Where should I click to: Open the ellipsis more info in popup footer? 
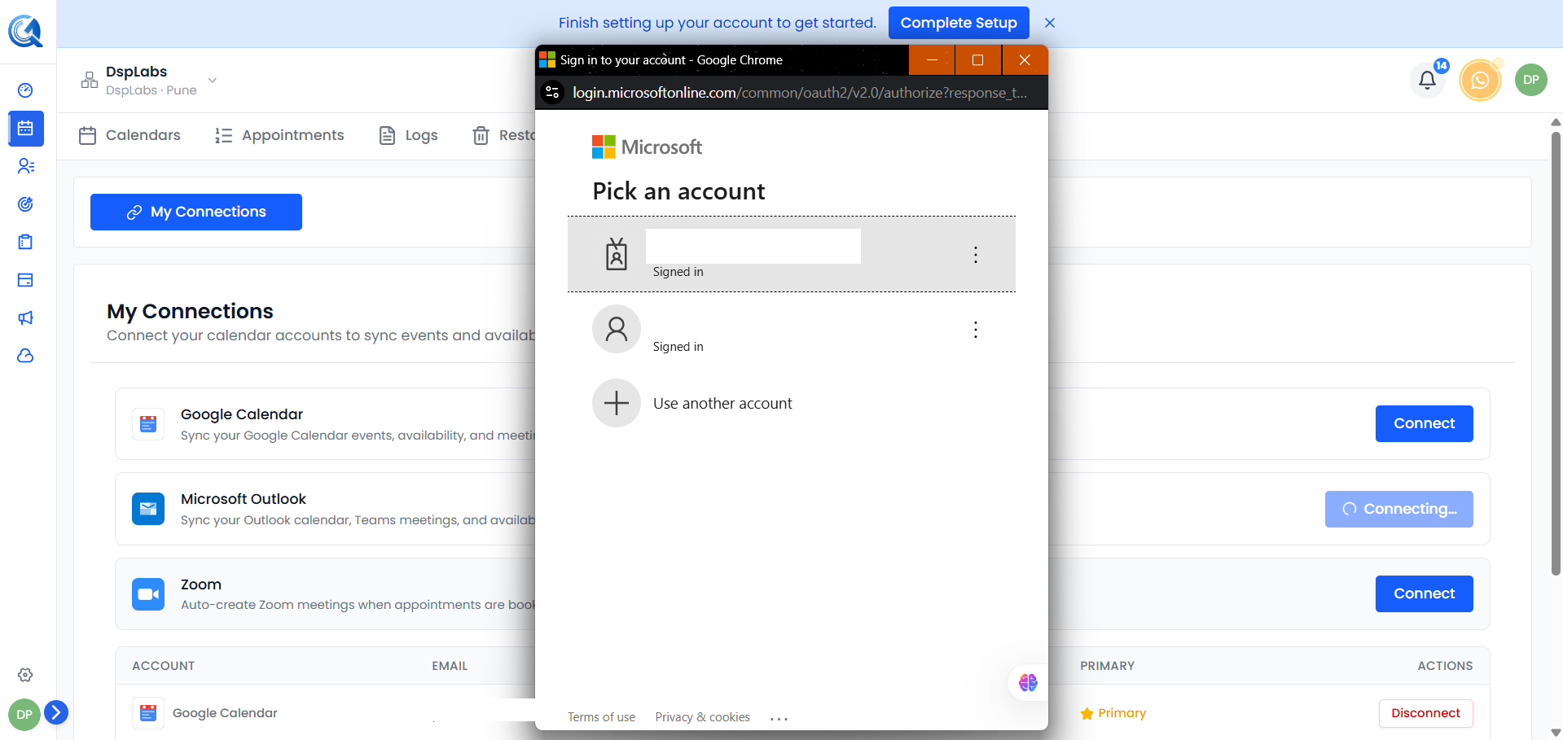point(779,718)
